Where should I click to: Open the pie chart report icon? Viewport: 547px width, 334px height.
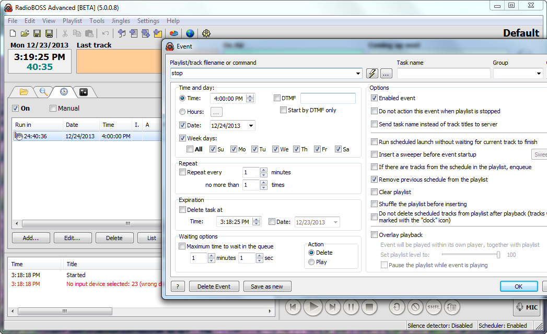pyautogui.click(x=174, y=33)
